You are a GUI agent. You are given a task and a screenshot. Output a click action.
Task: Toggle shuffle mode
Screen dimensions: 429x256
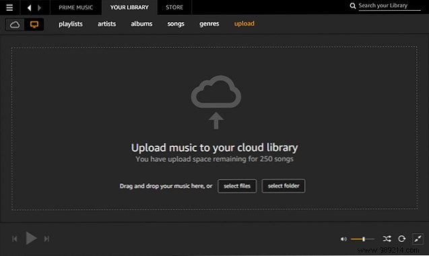pyautogui.click(x=387, y=238)
